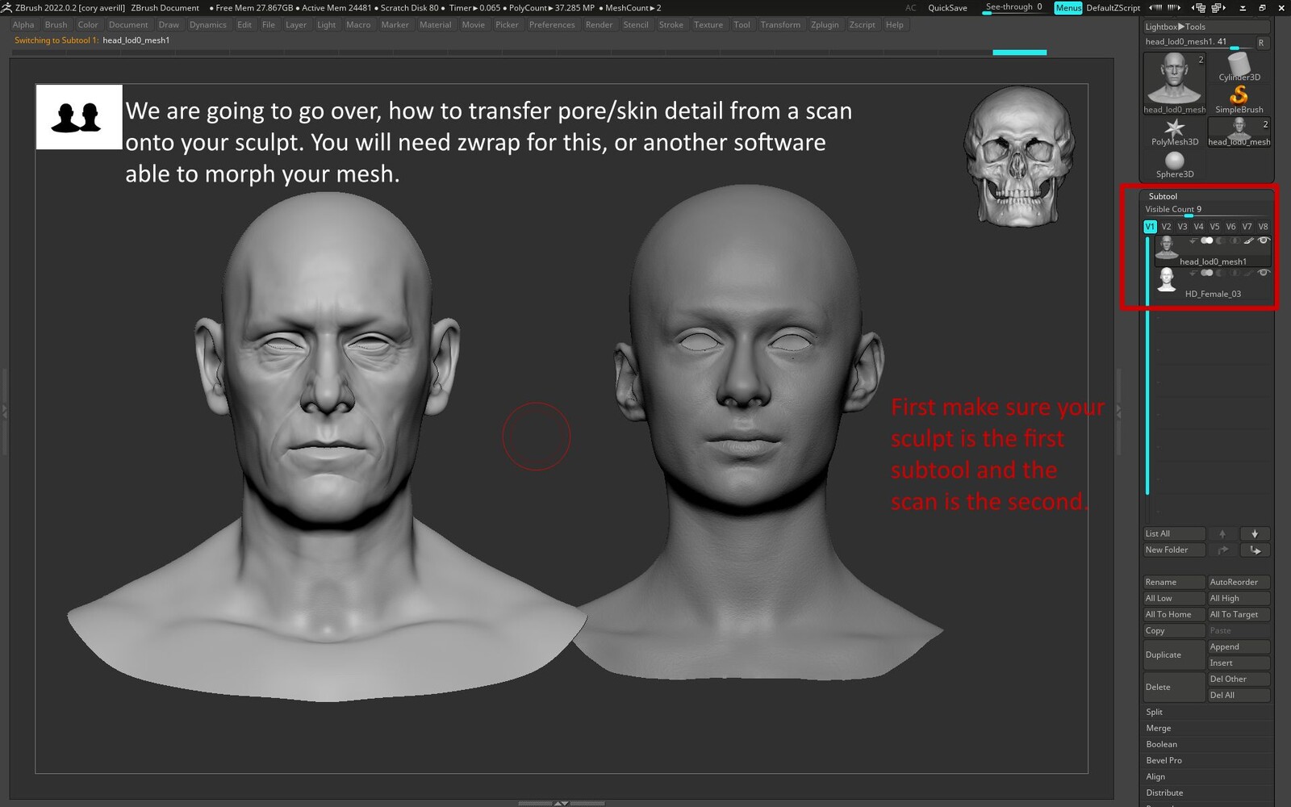Click the DefaultZScript button
Screen dimensions: 1291x807
click(x=1113, y=7)
